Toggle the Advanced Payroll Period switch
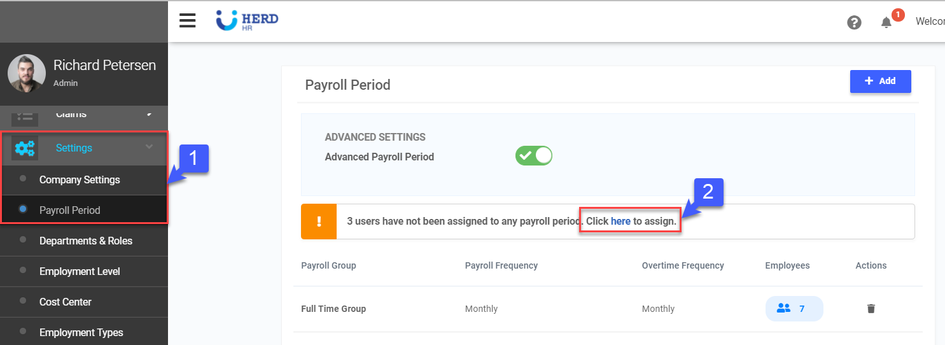 [x=533, y=156]
